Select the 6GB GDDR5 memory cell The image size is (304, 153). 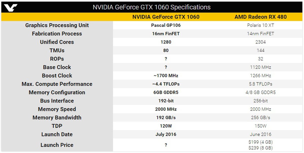point(166,92)
